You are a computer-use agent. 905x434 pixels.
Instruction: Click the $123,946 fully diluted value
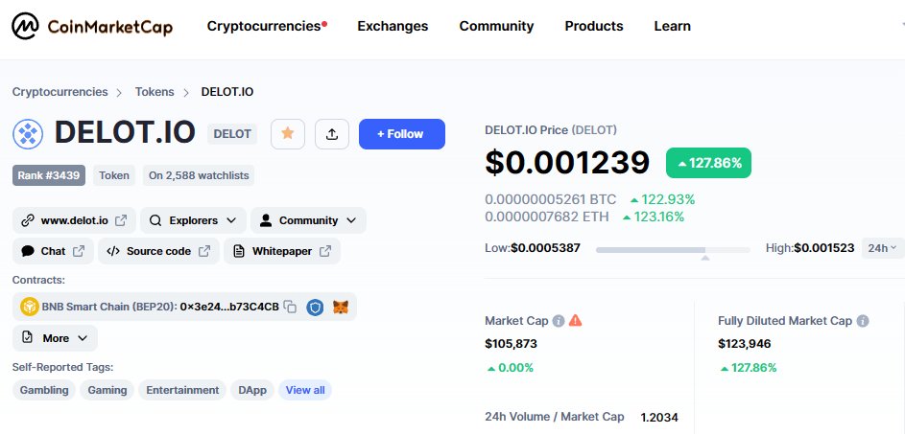click(x=745, y=344)
